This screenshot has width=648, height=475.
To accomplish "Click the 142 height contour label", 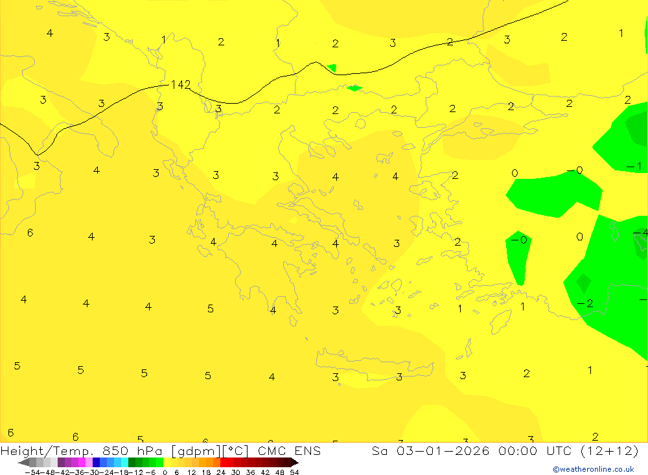I will [x=181, y=85].
